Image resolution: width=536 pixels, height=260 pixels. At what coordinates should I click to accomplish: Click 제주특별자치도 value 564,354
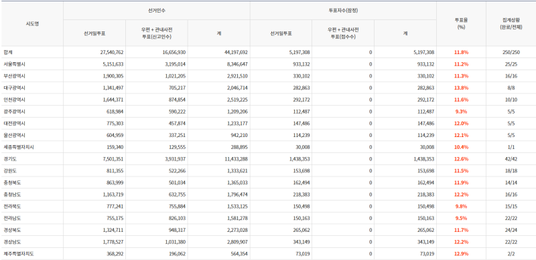pos(239,254)
